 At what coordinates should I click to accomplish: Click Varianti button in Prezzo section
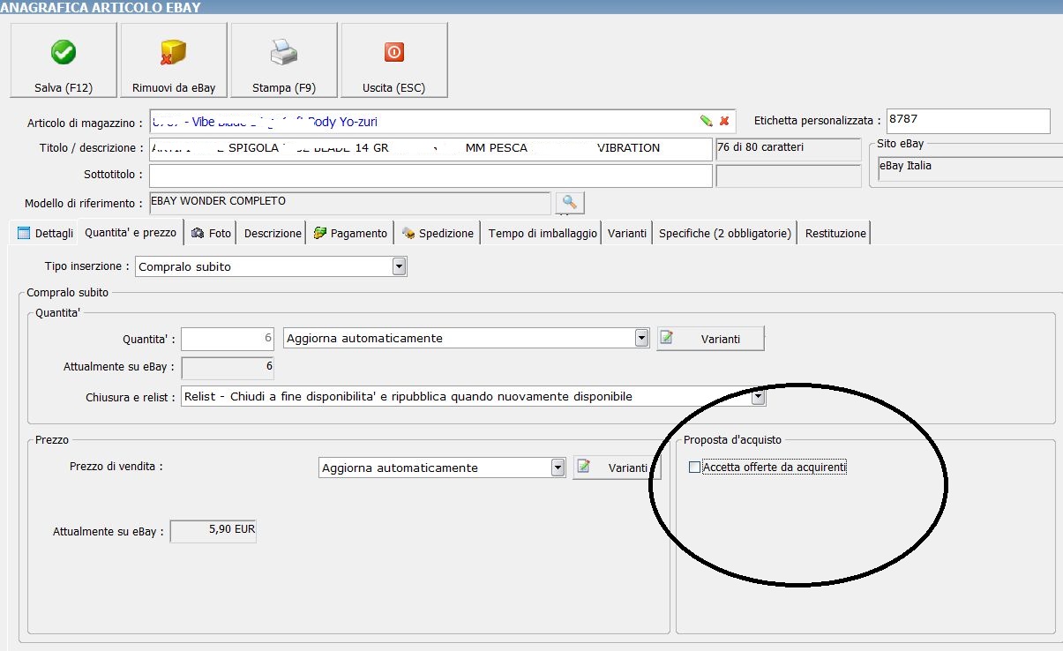[617, 468]
